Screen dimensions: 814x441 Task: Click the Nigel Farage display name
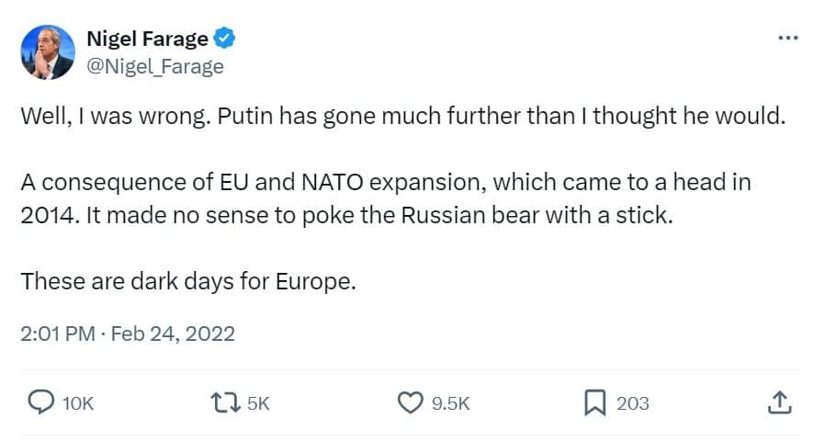pos(147,39)
